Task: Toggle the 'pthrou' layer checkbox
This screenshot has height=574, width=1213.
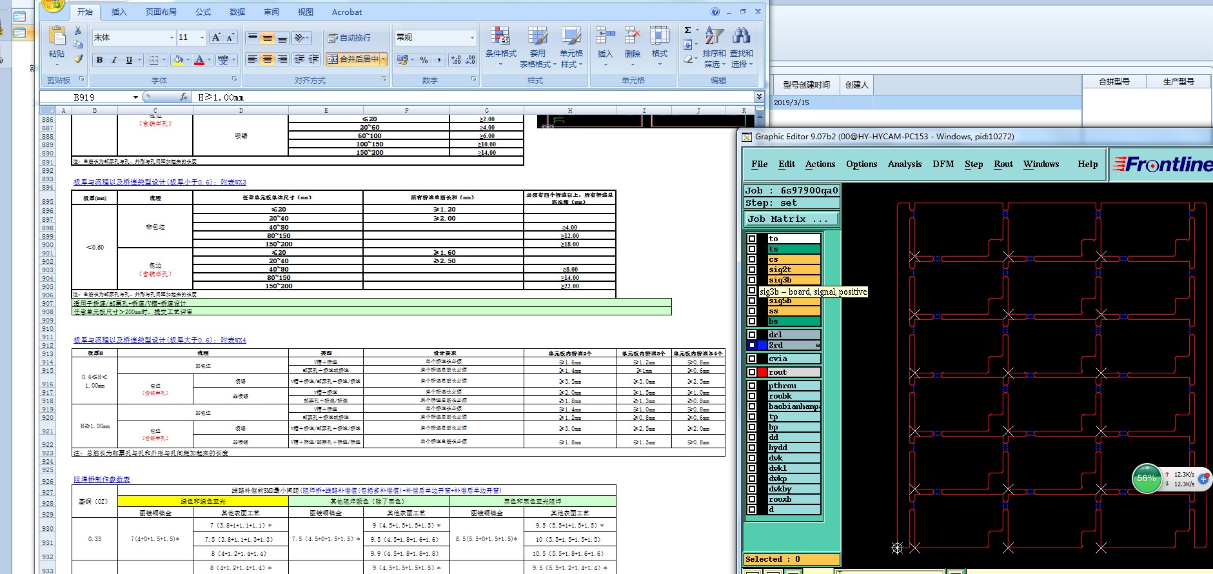Action: point(752,386)
